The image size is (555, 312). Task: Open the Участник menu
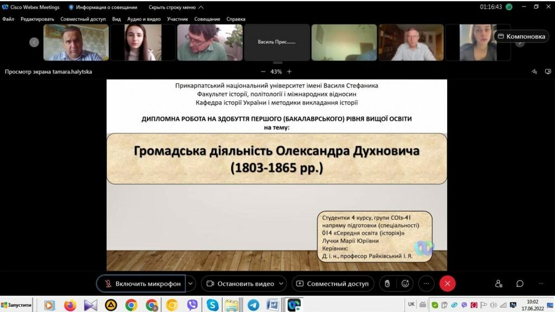(178, 19)
